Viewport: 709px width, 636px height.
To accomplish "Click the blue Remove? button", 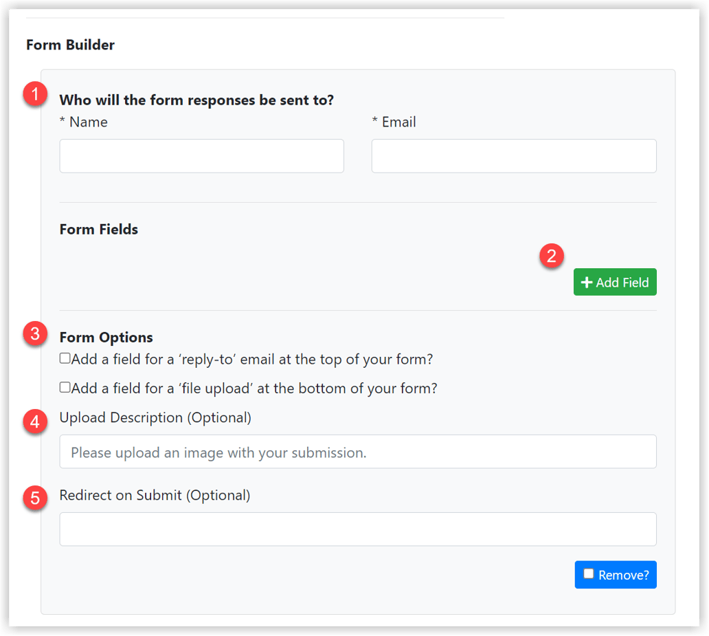I will [x=616, y=575].
